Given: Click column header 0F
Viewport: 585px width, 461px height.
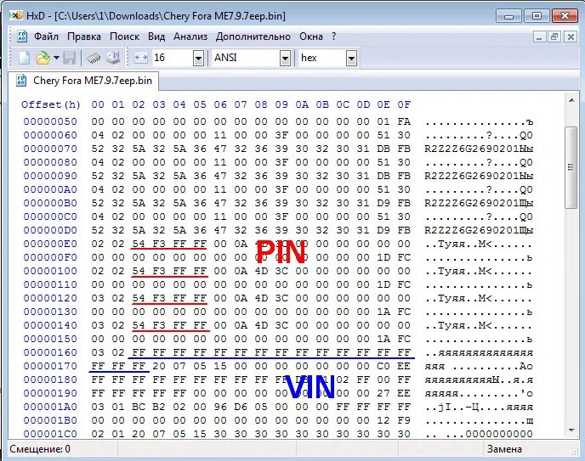Looking at the screenshot, I should tap(404, 104).
